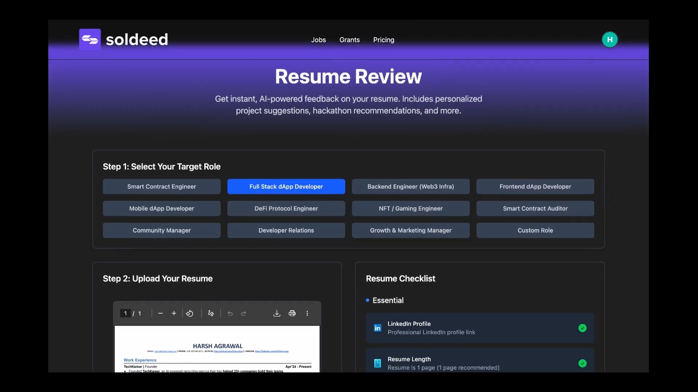Image resolution: width=698 pixels, height=392 pixels.
Task: Open the H user avatar menu
Action: [610, 40]
